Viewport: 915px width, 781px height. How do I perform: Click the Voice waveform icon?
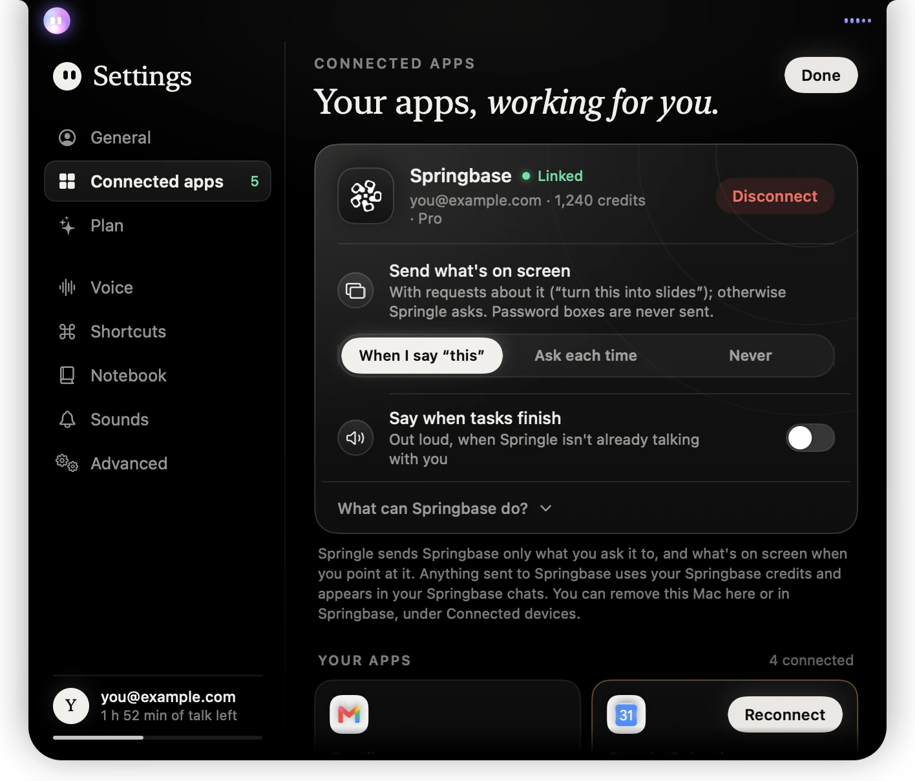click(67, 288)
